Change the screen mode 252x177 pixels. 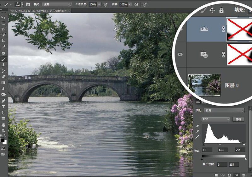tap(3, 154)
